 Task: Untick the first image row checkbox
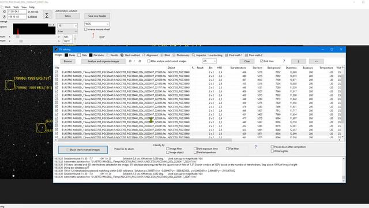[x=57, y=72]
